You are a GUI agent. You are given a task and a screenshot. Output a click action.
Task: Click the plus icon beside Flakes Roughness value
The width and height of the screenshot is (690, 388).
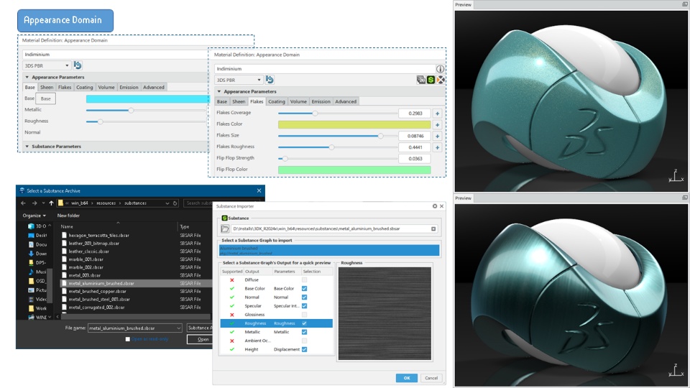pos(438,147)
